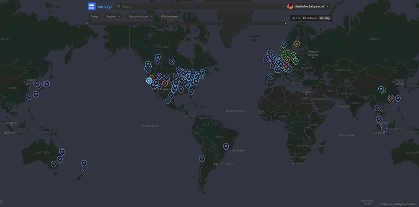Click the search magnifier icon
The height and width of the screenshot is (207, 419).
coord(119,6)
